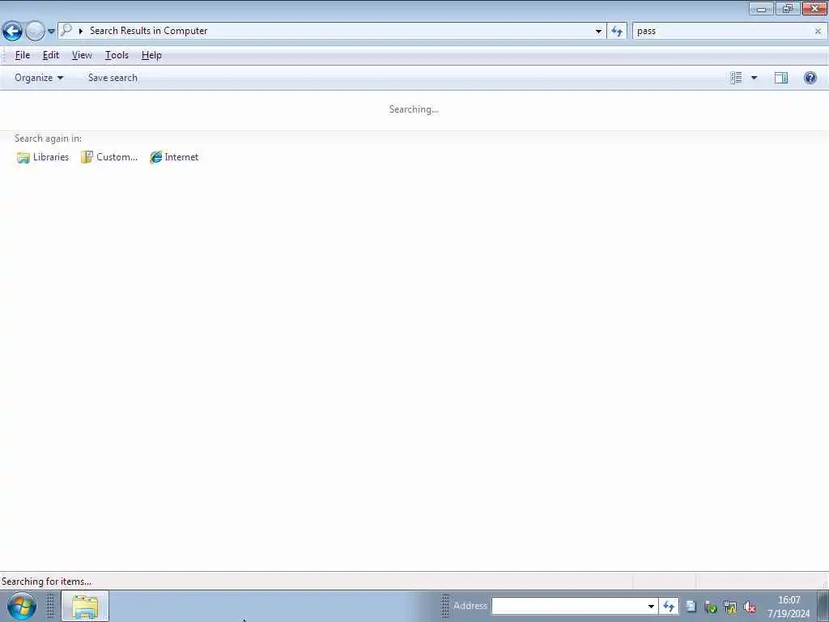Open Explorer help question mark icon
The image size is (829, 622).
coord(810,78)
